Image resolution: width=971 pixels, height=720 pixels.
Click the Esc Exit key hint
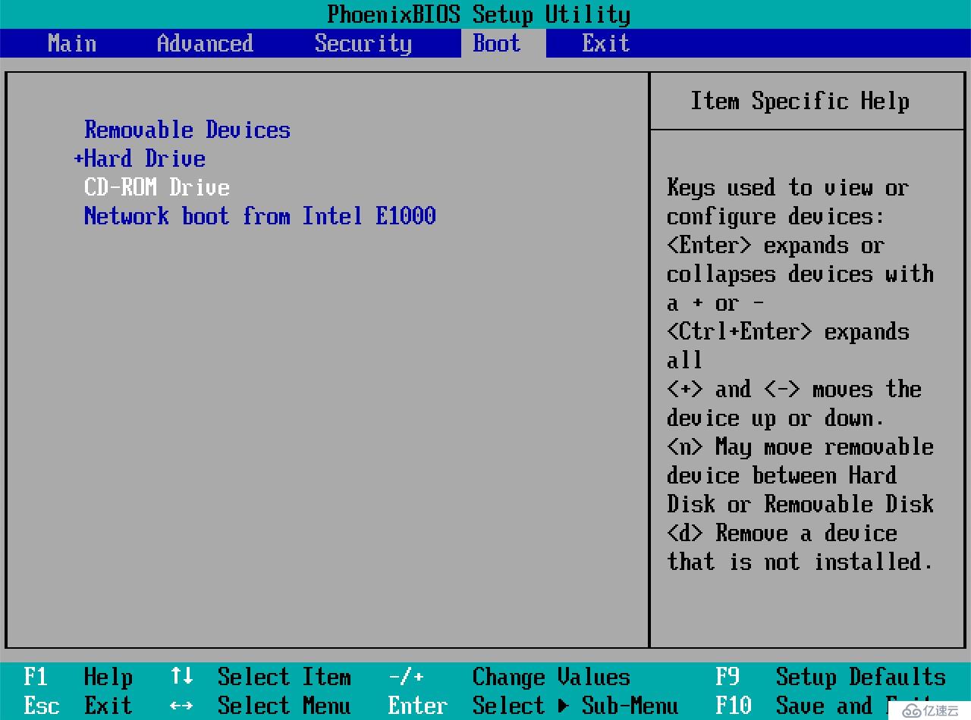pos(78,706)
